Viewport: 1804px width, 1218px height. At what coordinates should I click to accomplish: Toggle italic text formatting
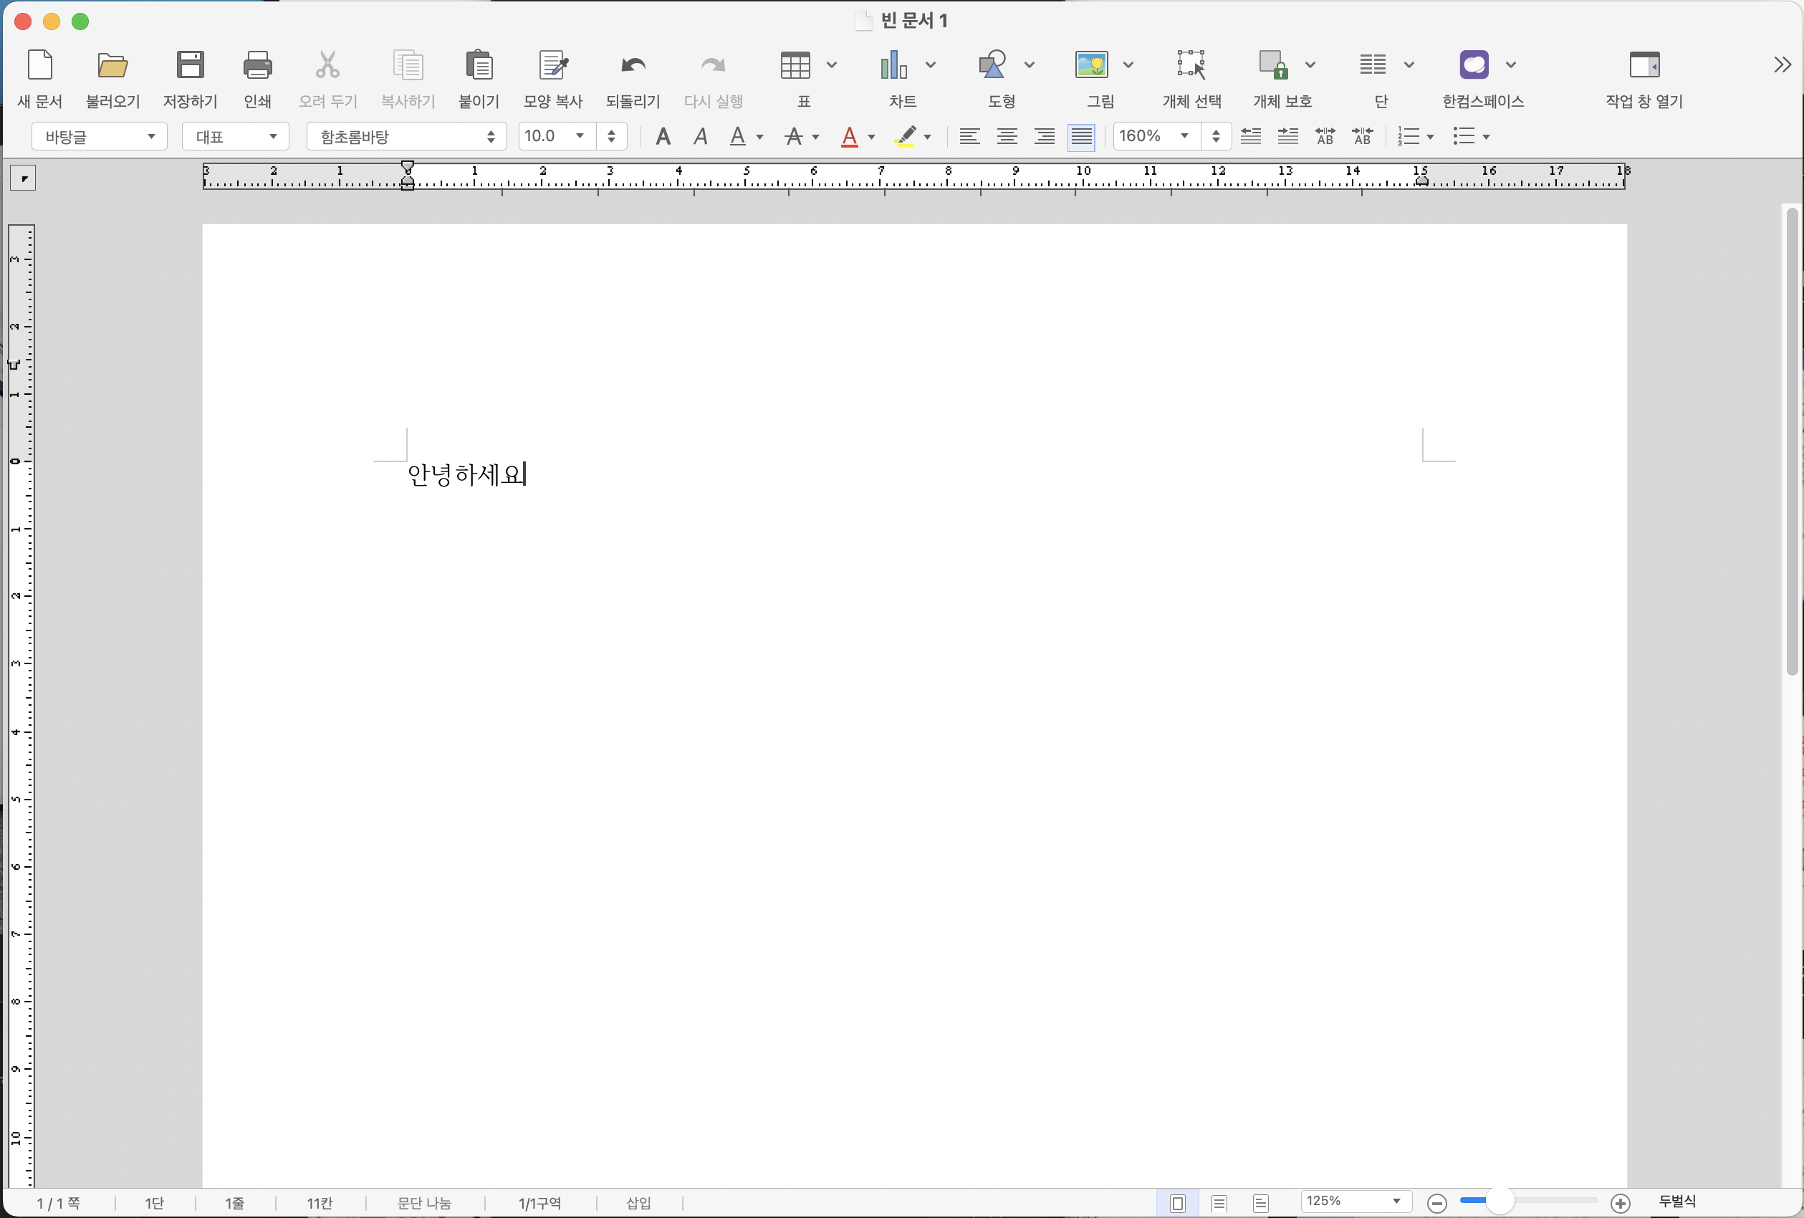(x=700, y=138)
